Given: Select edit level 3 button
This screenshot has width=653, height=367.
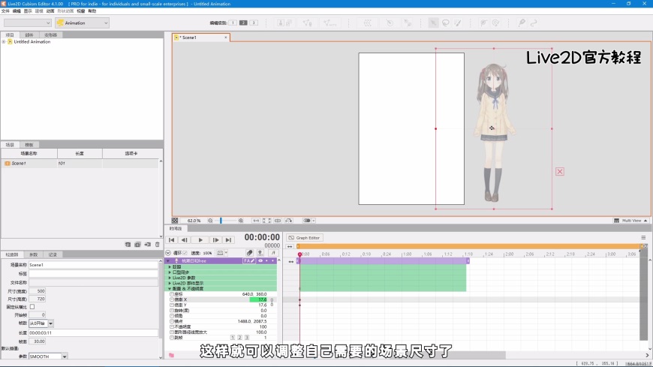Looking at the screenshot, I should [254, 23].
